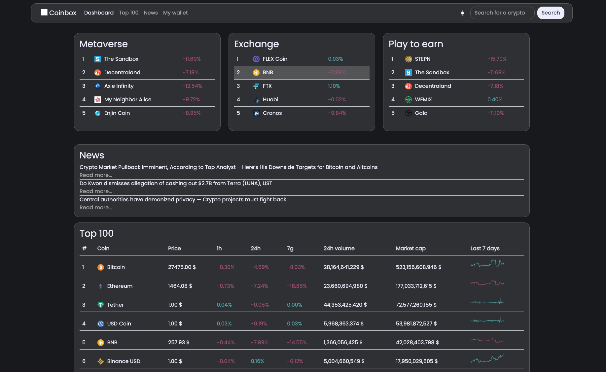Open Read more for Crypto Market Pullback article
This screenshot has width=606, height=372.
pos(96,175)
